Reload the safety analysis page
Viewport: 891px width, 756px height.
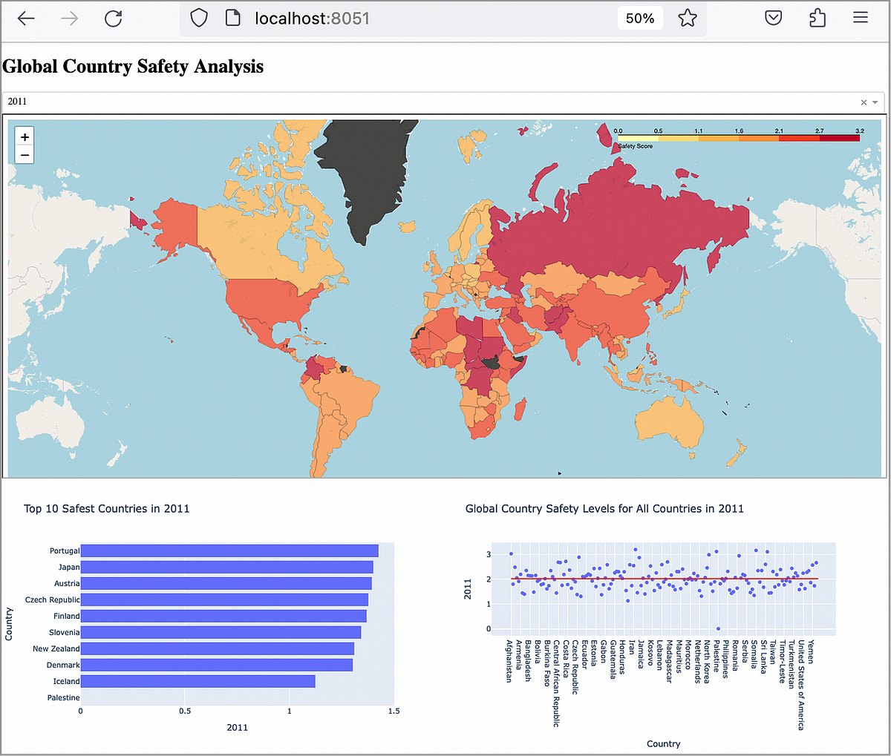[x=113, y=18]
